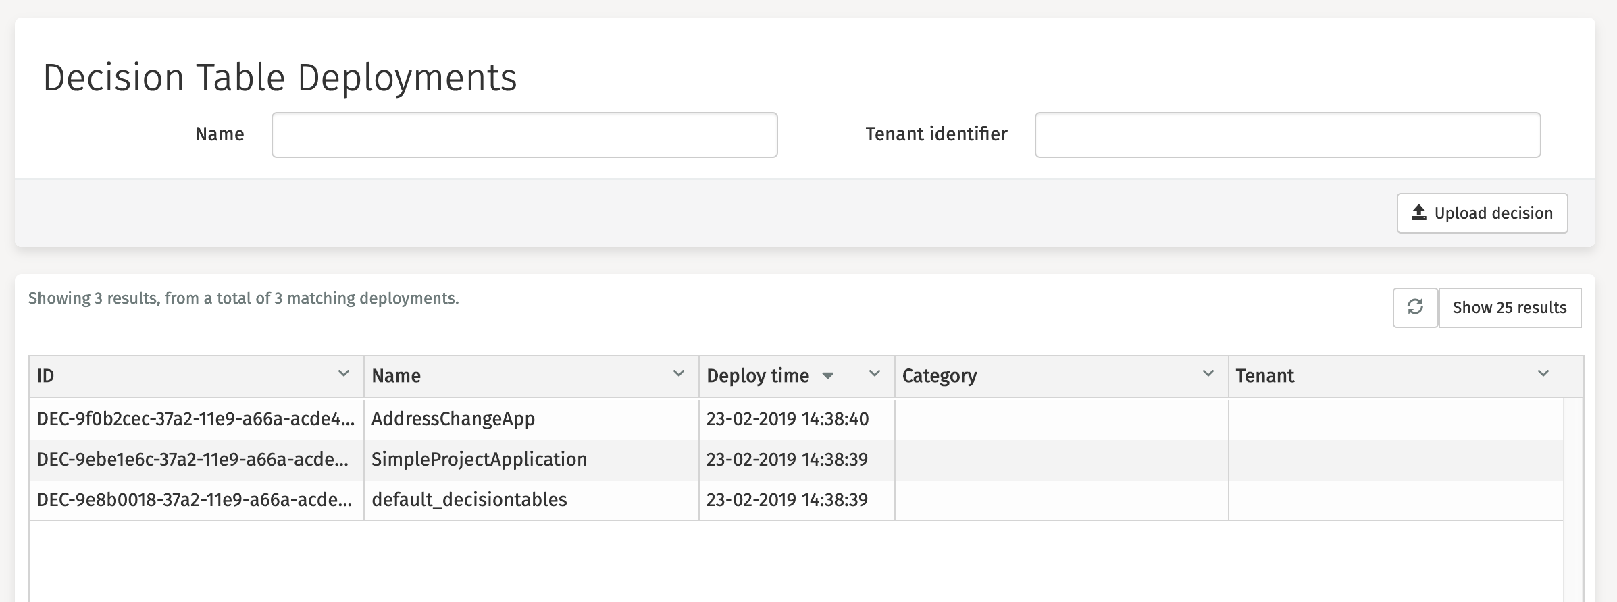Click the Tenant identifier input field
The image size is (1617, 602).
(1287, 134)
